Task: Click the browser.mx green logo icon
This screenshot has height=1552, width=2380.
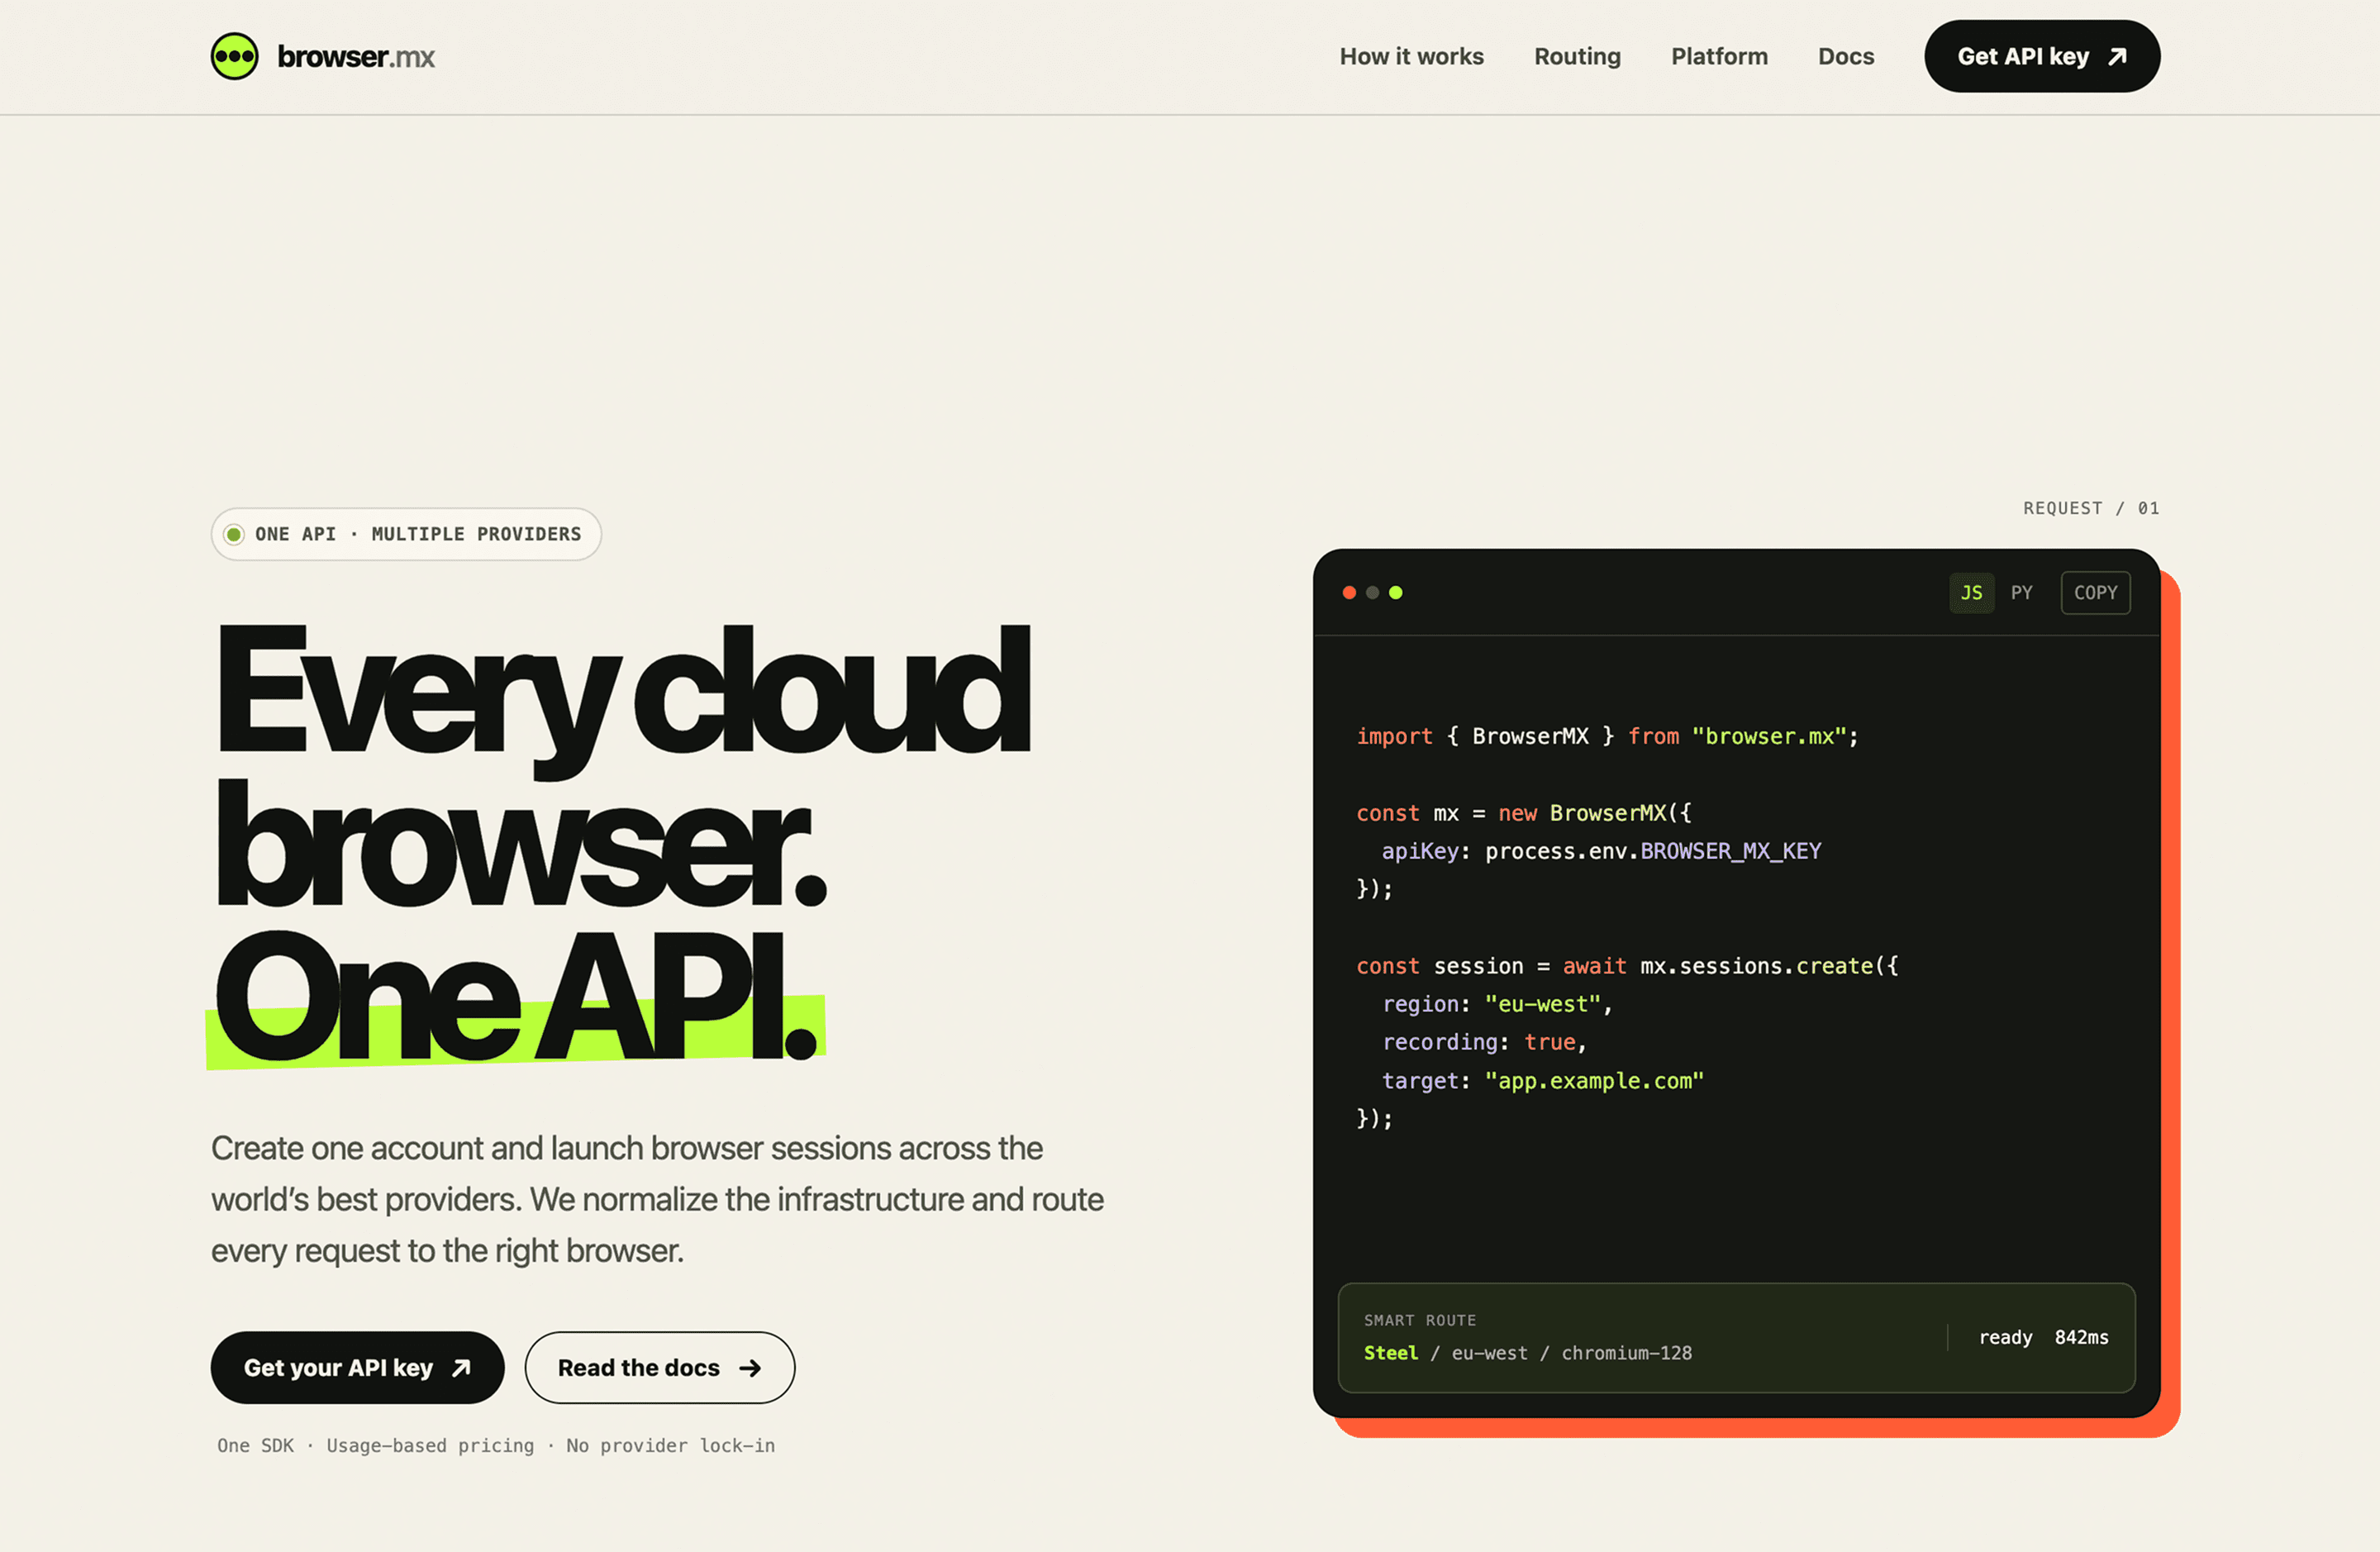Action: click(235, 56)
